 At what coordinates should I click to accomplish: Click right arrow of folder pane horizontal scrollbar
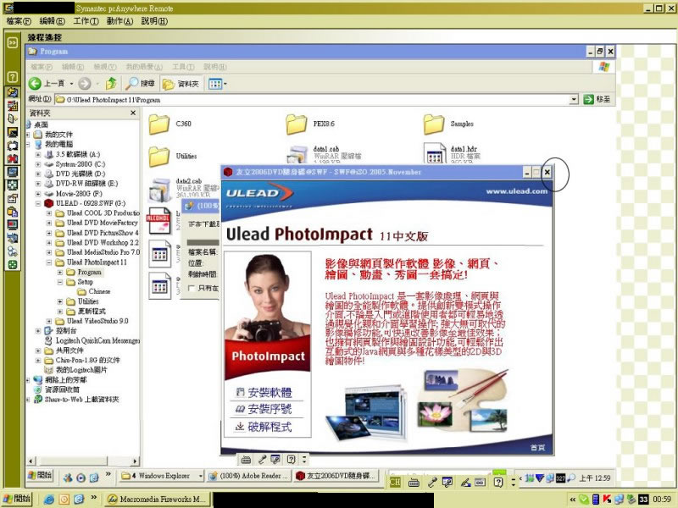[136, 461]
